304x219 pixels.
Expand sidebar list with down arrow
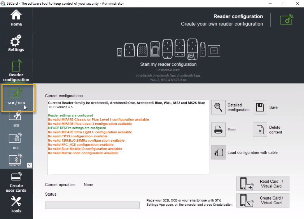click(30, 165)
